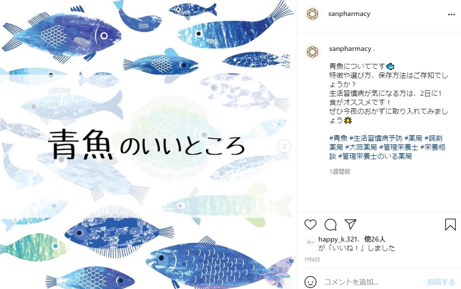This screenshot has height=289, width=461.
Task: Click 投稿する post button
Action: (x=440, y=282)
